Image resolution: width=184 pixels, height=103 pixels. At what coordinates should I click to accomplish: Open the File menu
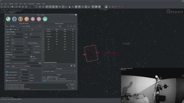2,4
